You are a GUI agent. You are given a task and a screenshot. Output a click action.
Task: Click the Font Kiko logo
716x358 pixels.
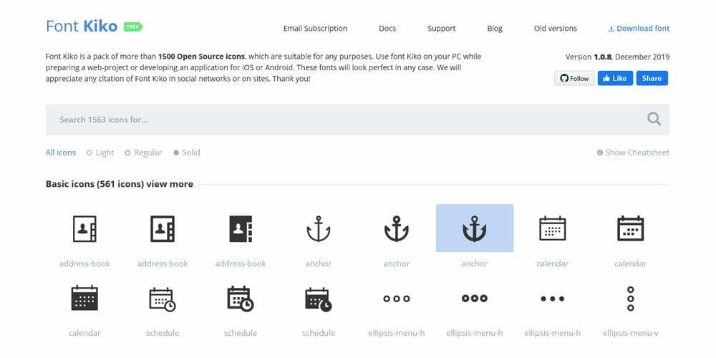point(82,26)
